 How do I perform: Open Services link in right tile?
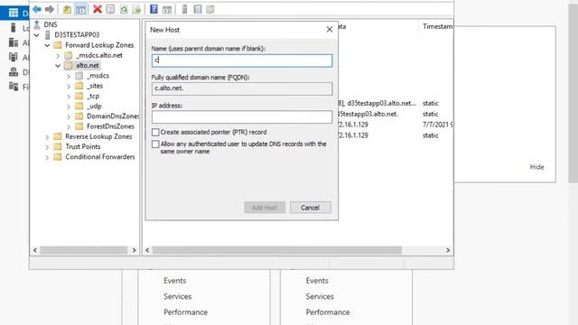coord(320,296)
